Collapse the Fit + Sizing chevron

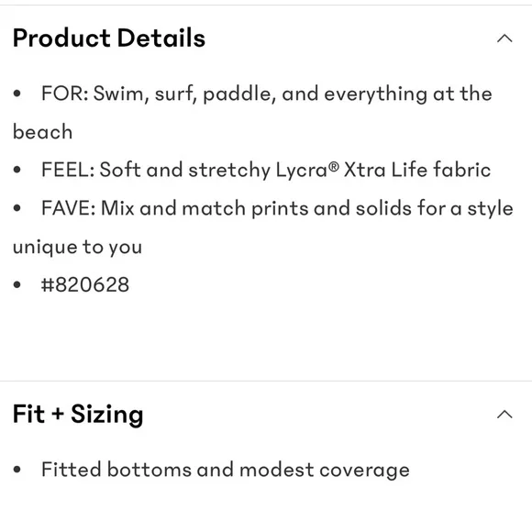coord(504,415)
